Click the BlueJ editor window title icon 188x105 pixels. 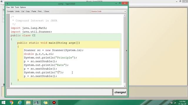pyautogui.click(x=7, y=4)
